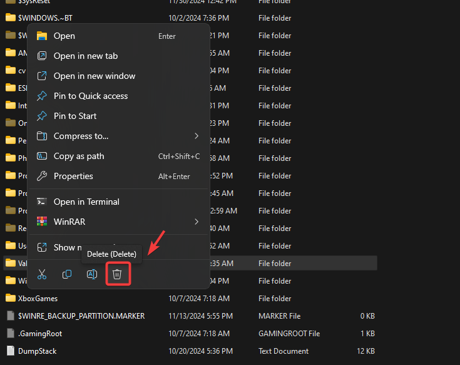Choose Copy as path entry
Screen dimensions: 460x365
79,156
